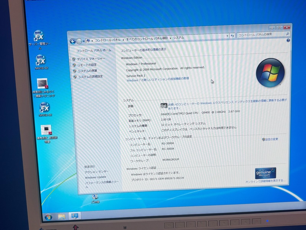Click the blue help question mark icon

(288, 40)
